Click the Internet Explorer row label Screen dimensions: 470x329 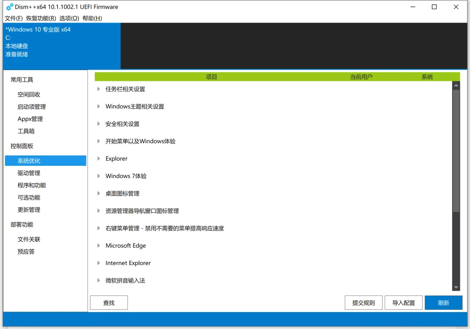128,263
